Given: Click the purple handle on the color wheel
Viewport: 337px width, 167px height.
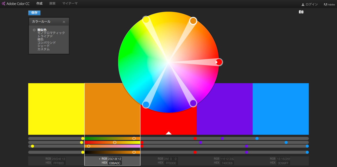Looking at the screenshot, I should click(193, 103).
